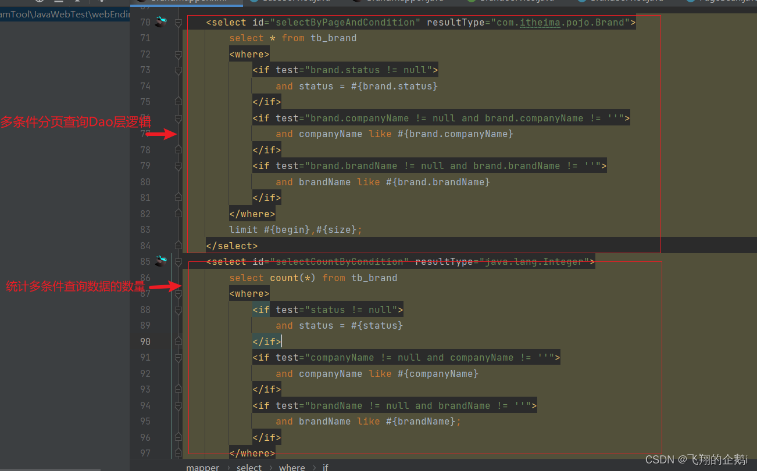This screenshot has height=471, width=757.
Task: Click the closing </where> tag on line 97
Action: [252, 453]
